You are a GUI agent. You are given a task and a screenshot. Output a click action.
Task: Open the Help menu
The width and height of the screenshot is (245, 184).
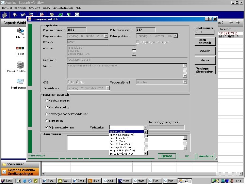pos(79,8)
